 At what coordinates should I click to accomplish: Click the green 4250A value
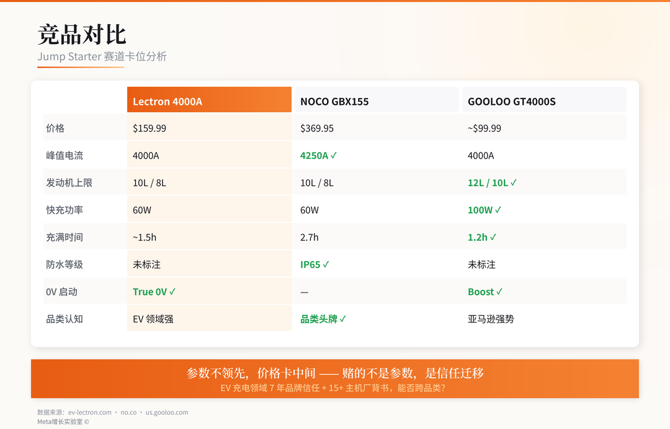click(318, 156)
